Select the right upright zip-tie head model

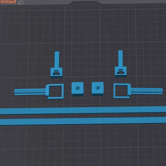point(121,63)
